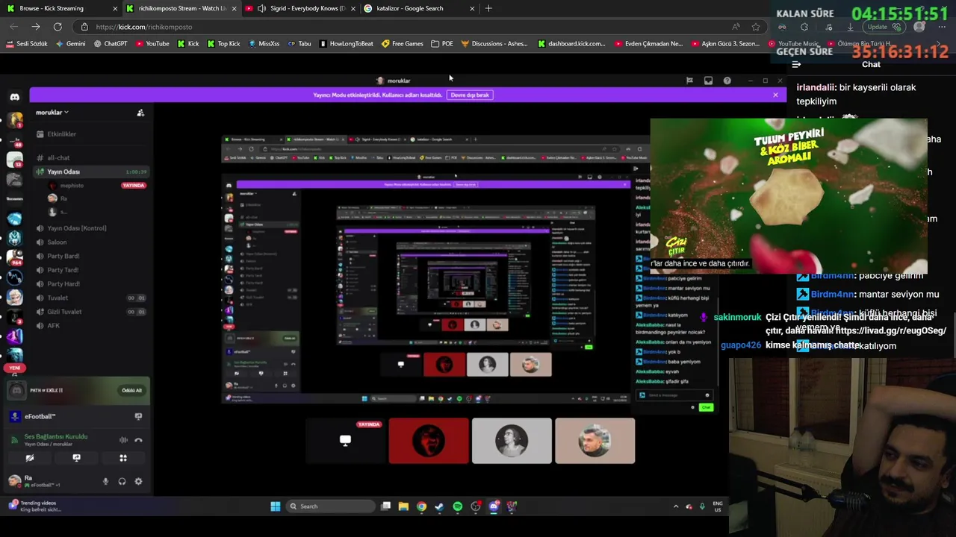Viewport: 956px width, 537px height.
Task: Toggle camera in voice panel
Action: point(30,458)
